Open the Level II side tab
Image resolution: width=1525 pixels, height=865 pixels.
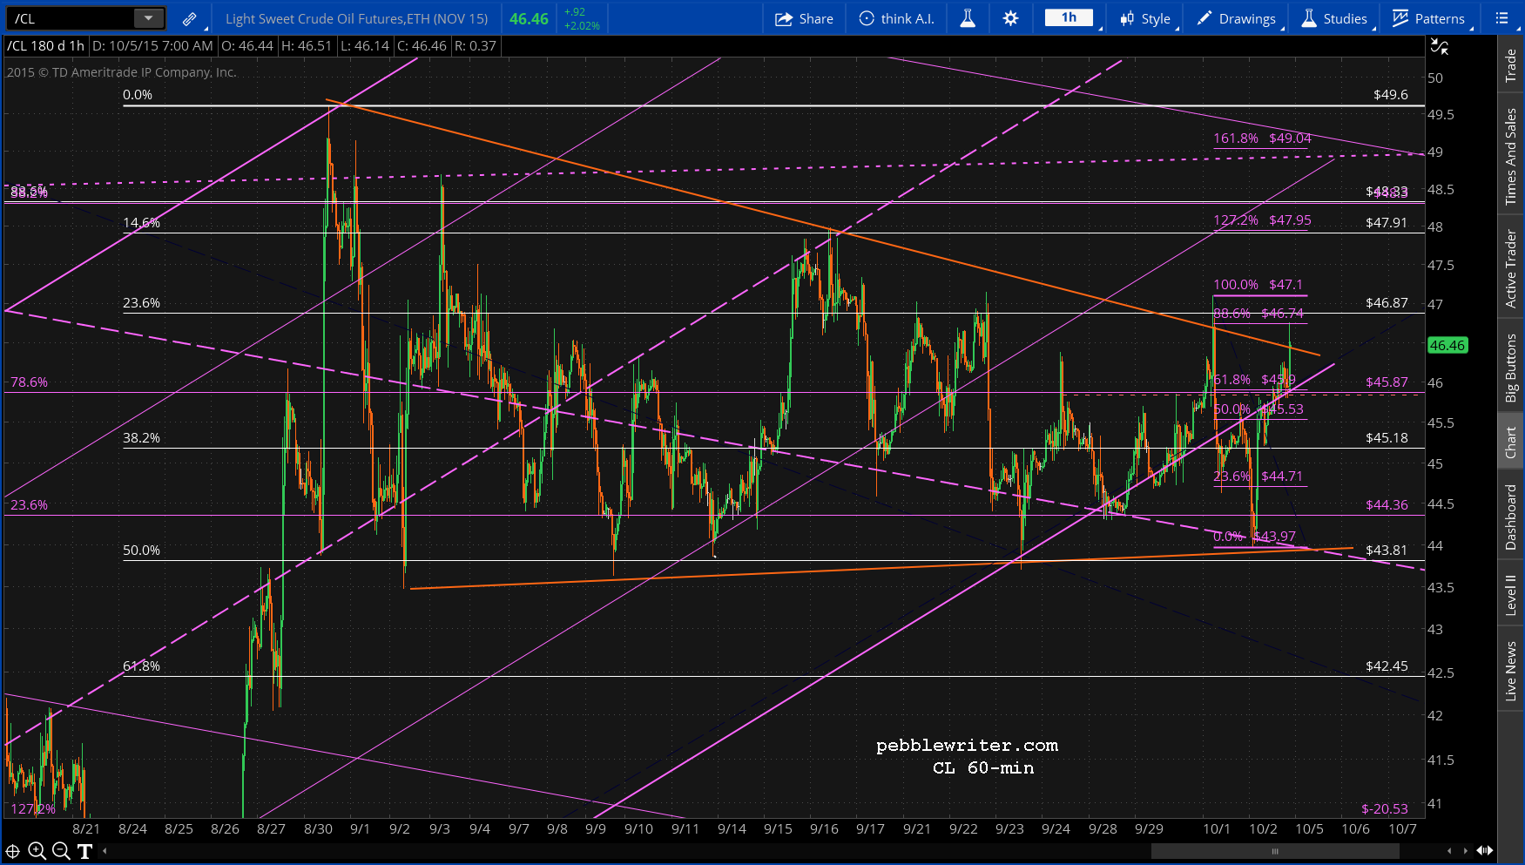click(1511, 595)
